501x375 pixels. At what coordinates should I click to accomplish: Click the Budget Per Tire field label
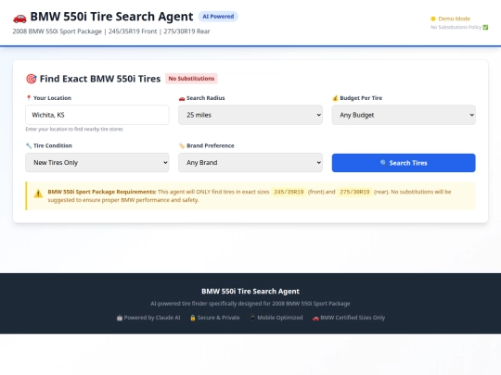(361, 98)
